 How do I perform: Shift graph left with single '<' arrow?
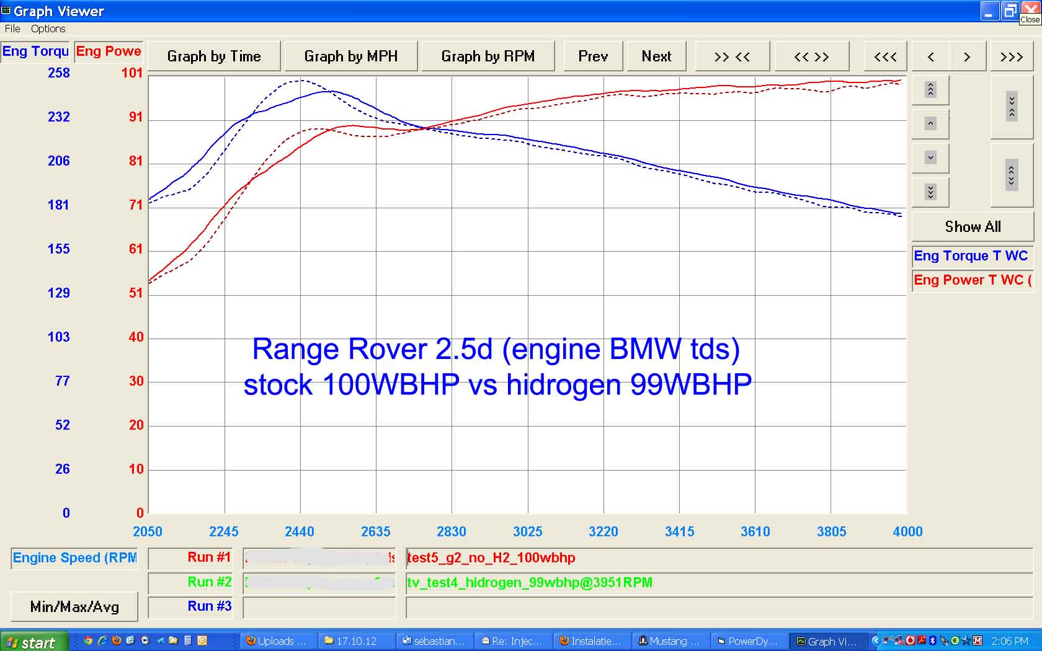pyautogui.click(x=930, y=56)
